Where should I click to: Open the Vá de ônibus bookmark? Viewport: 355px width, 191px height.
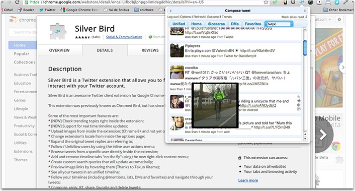(116, 10)
